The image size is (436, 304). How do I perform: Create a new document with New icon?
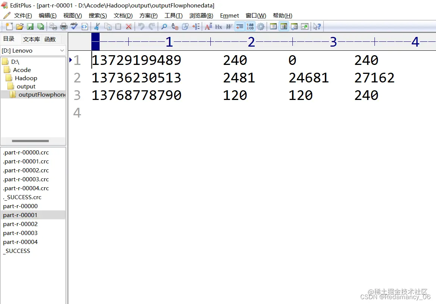tap(9, 27)
